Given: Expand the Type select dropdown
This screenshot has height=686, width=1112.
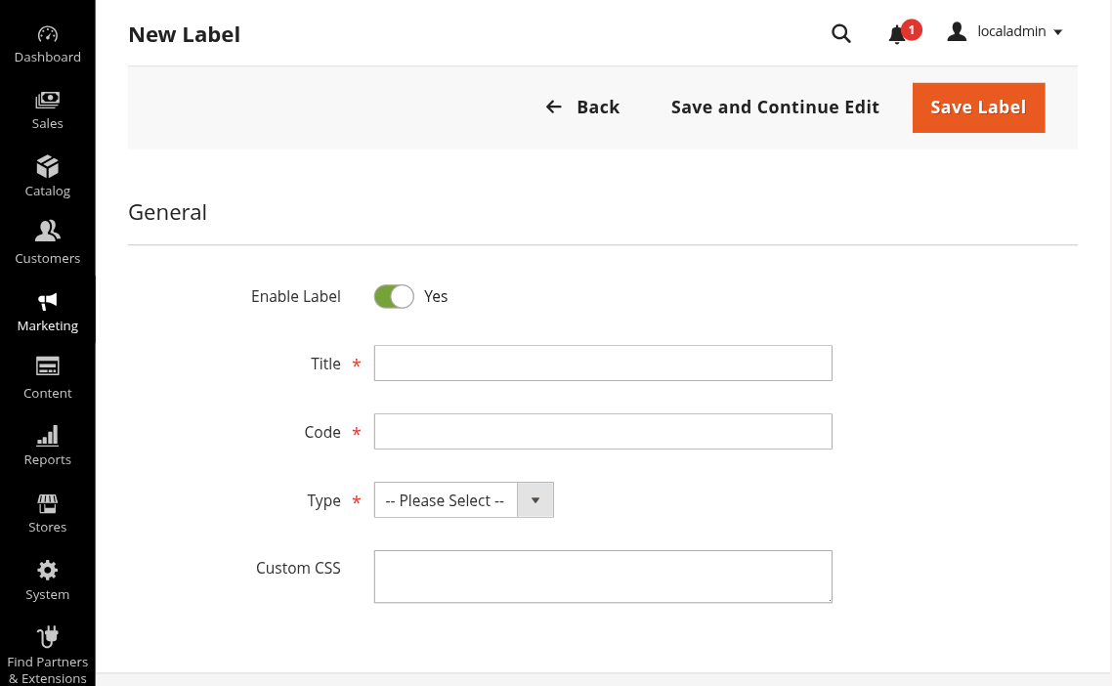Looking at the screenshot, I should click(463, 500).
